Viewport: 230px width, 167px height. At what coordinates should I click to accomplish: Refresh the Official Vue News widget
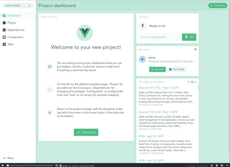tap(189, 82)
